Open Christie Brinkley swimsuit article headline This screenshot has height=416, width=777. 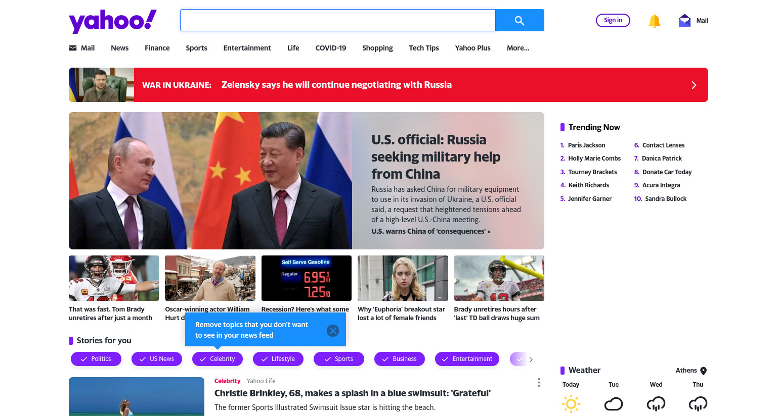click(x=353, y=393)
